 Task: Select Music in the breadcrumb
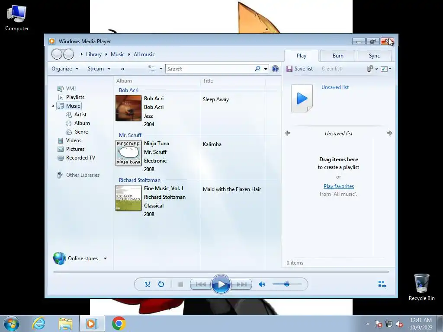(x=118, y=54)
